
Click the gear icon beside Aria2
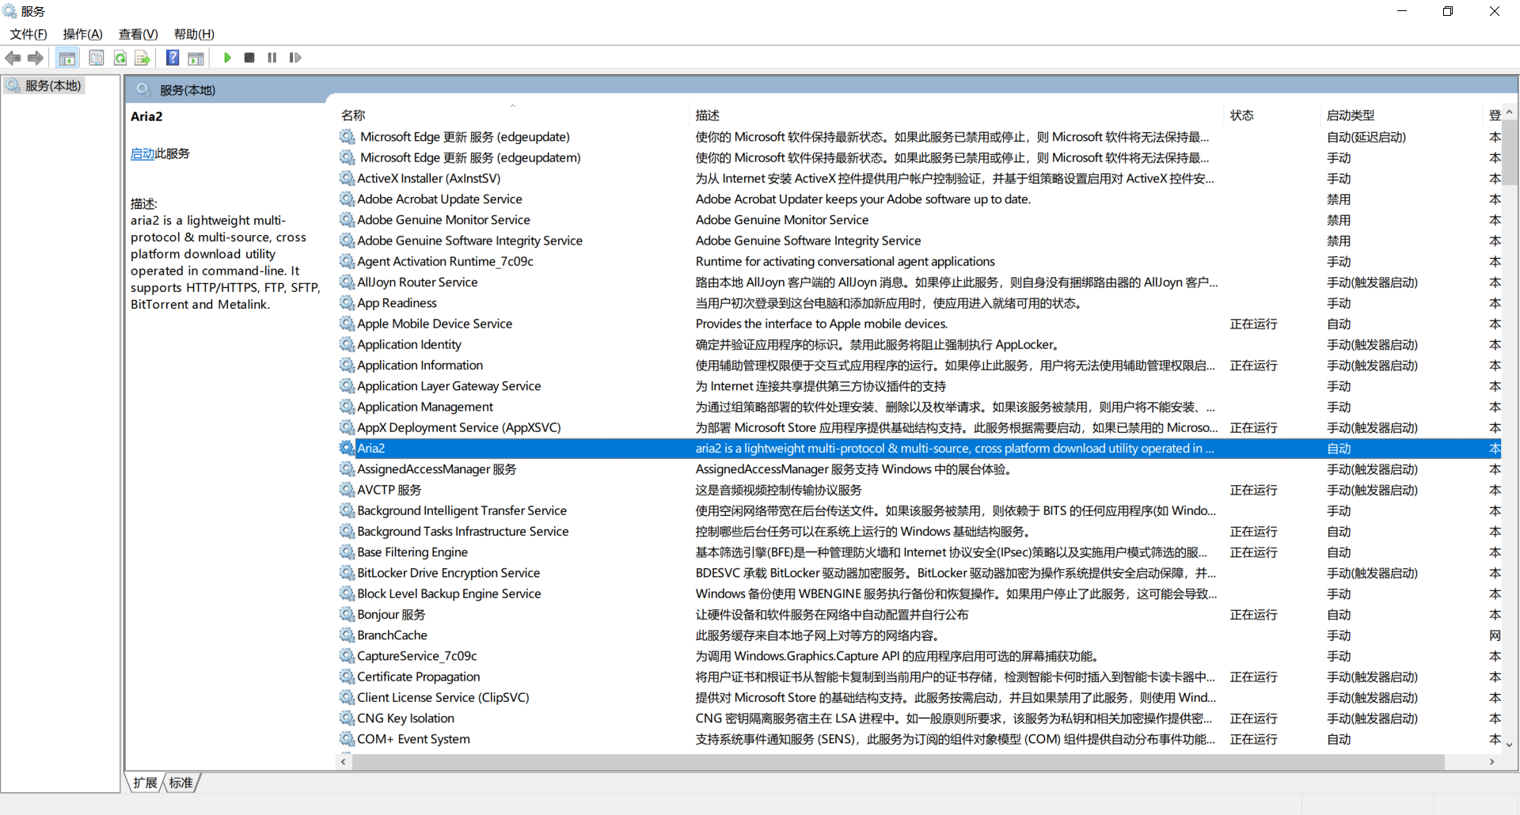347,448
